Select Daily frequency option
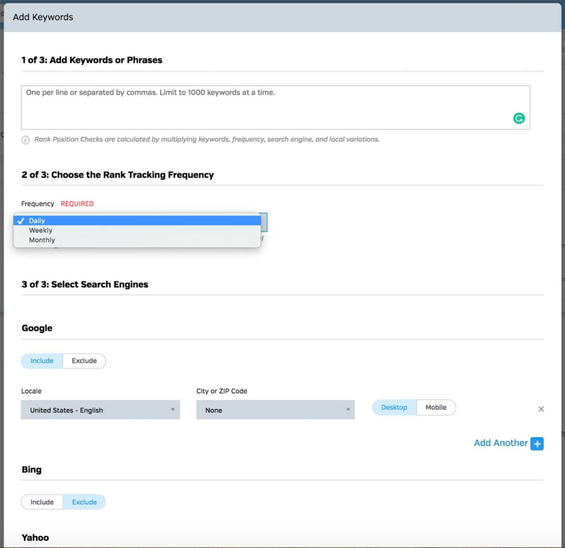The width and height of the screenshot is (565, 548). click(x=37, y=221)
